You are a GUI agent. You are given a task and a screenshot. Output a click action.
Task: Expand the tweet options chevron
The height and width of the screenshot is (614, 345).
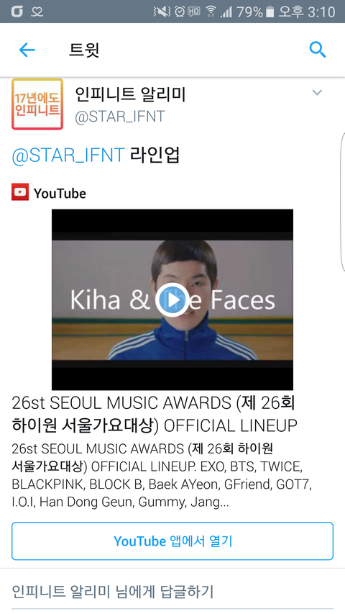pos(317,93)
